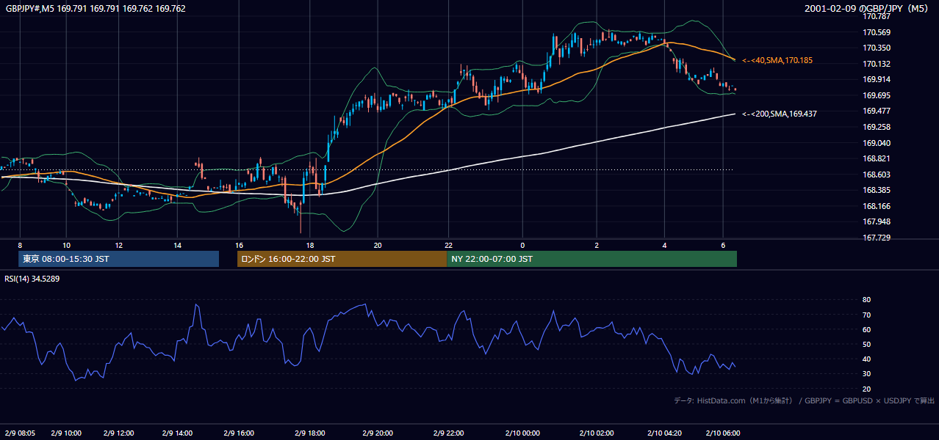
Task: Click the 170.132 price axis label
Action: click(x=877, y=64)
